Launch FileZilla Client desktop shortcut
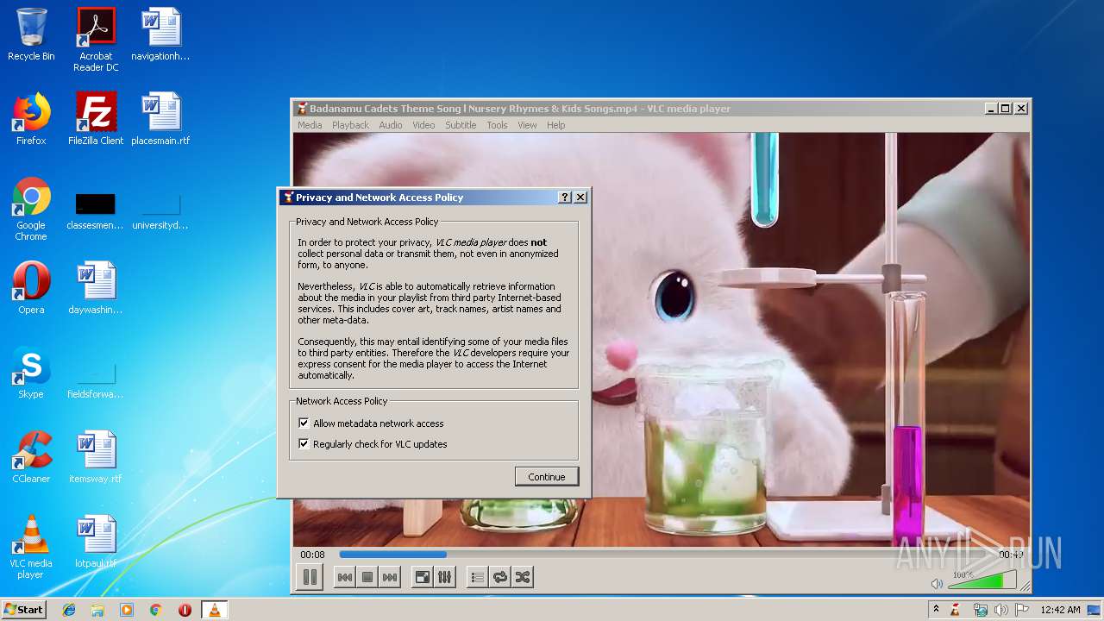The image size is (1104, 621). point(96,119)
